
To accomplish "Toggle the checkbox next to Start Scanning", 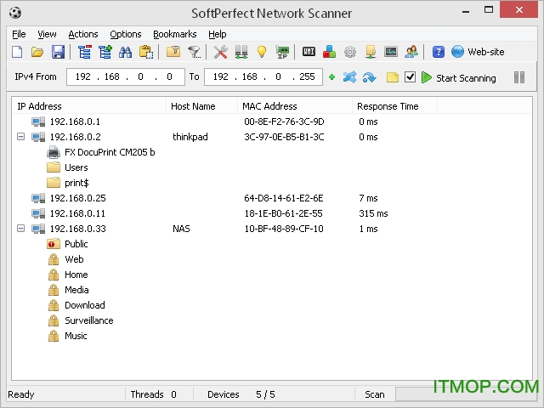I will (410, 77).
